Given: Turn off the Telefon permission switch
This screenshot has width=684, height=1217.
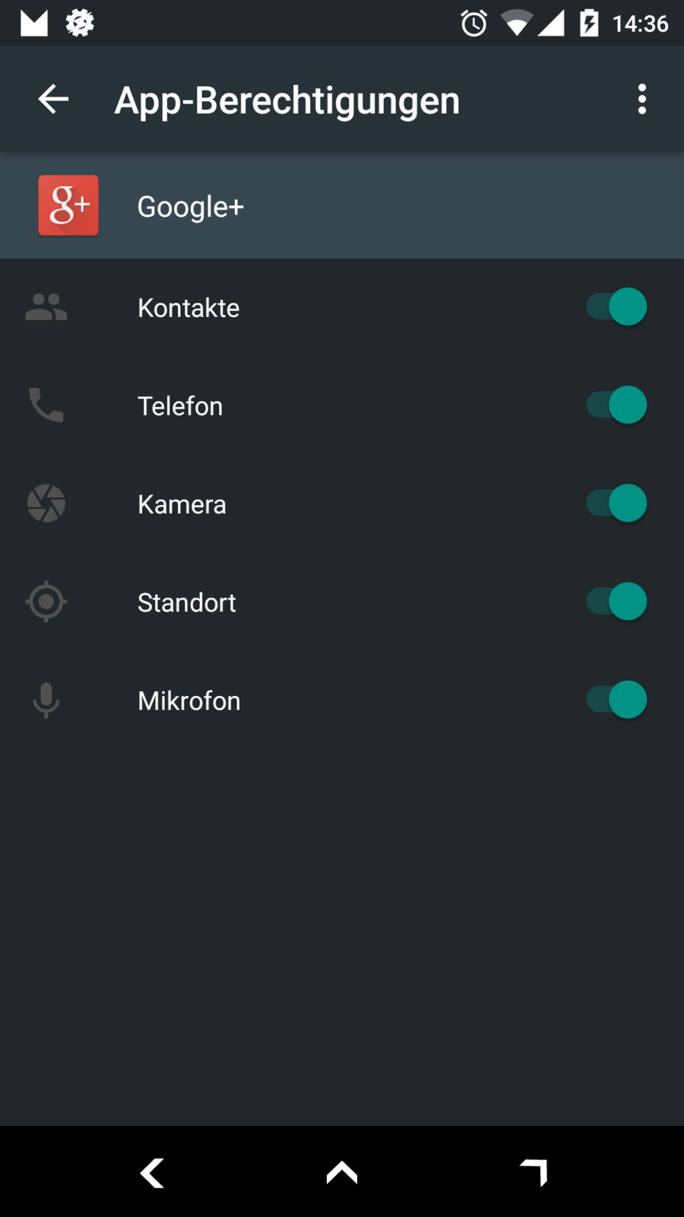Looking at the screenshot, I should tap(616, 405).
